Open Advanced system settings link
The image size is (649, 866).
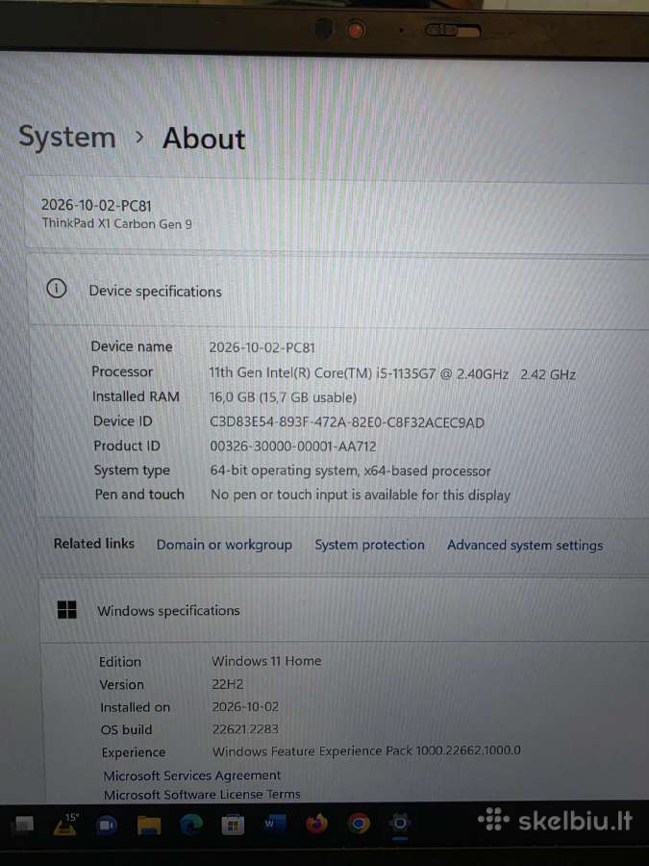pos(525,546)
